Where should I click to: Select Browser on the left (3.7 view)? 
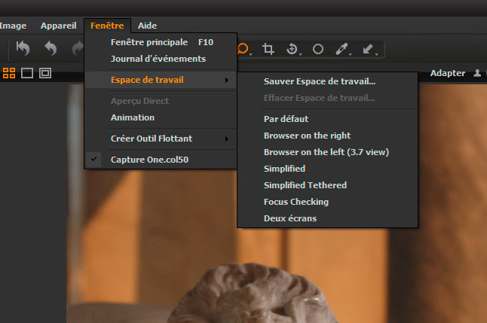pos(327,152)
